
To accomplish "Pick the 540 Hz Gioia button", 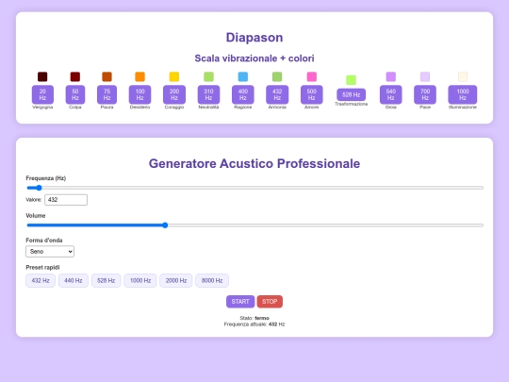I will (391, 94).
